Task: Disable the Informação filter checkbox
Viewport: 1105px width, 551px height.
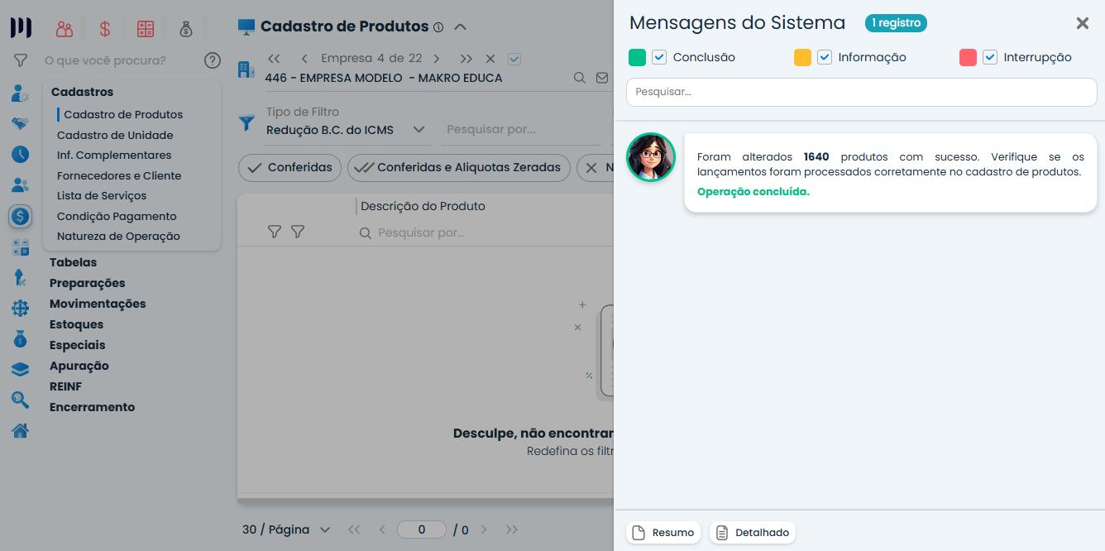Action: point(824,57)
